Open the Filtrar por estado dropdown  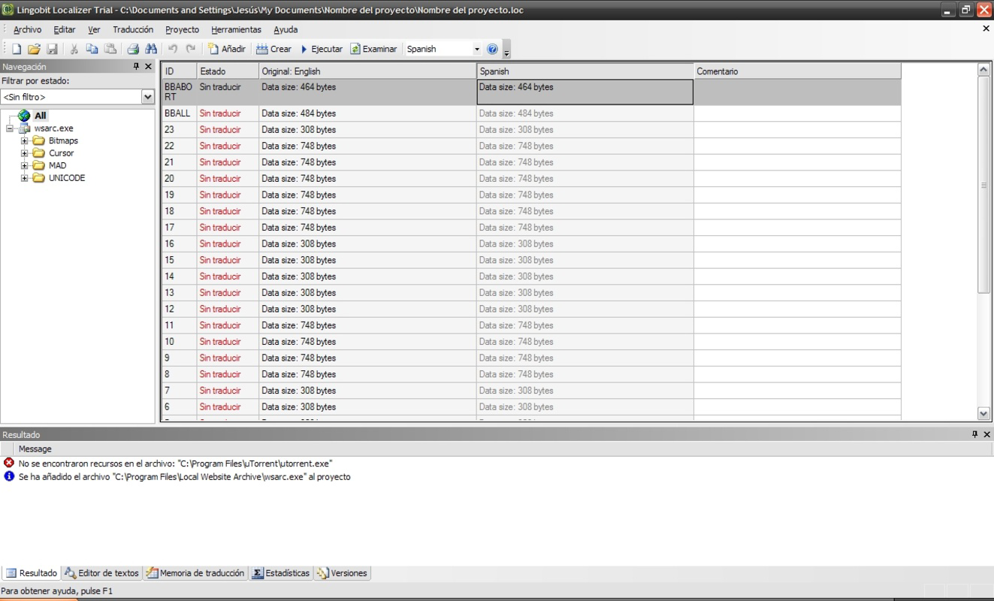pos(147,96)
